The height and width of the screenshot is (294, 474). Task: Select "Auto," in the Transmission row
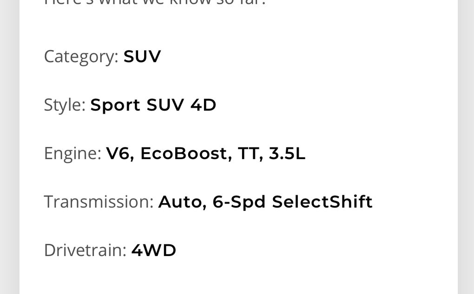(x=183, y=202)
